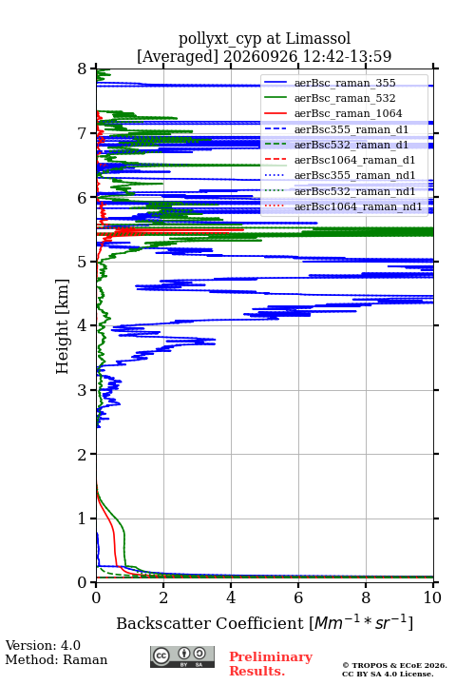The height and width of the screenshot is (685, 456).
Task: Click the averaged date-time subtitle text
Action: [x=264, y=56]
